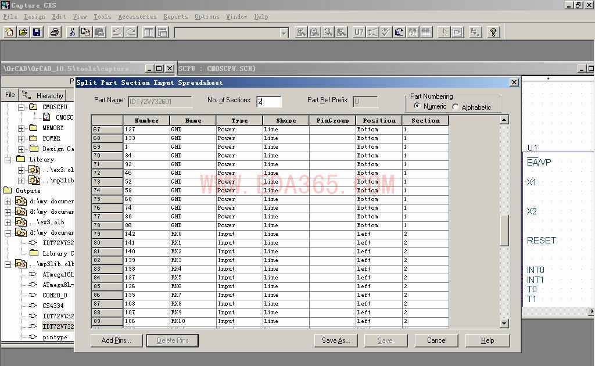
Task: Click the split window toolbar icon left of the combo box
Action: coord(149,32)
